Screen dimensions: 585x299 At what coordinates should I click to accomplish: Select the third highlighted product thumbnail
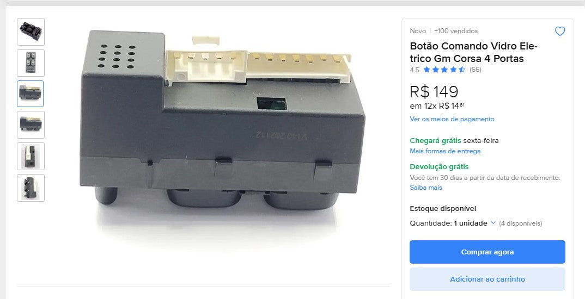[x=31, y=94]
